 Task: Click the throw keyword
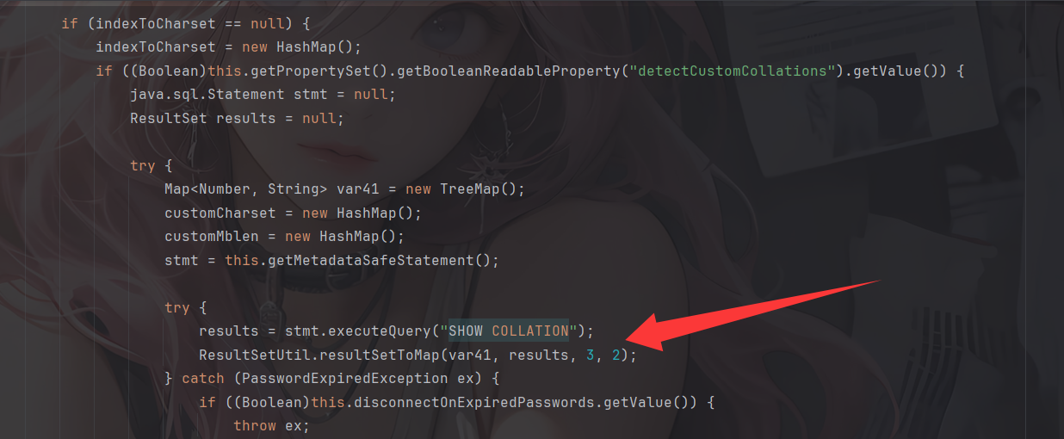coord(255,425)
